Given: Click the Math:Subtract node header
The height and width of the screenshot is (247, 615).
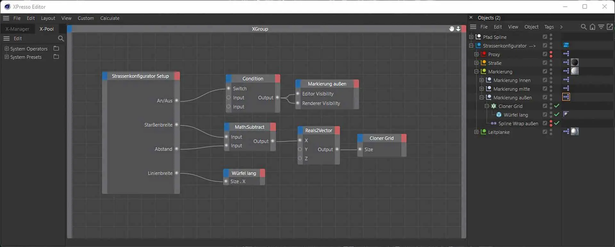Looking at the screenshot, I should [249, 127].
